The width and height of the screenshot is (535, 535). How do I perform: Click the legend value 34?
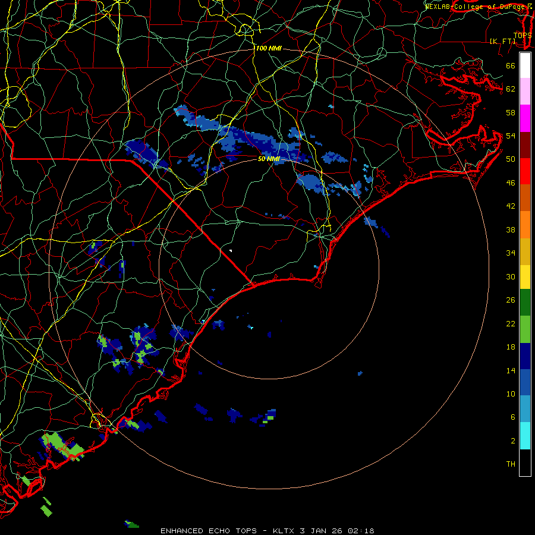click(511, 253)
